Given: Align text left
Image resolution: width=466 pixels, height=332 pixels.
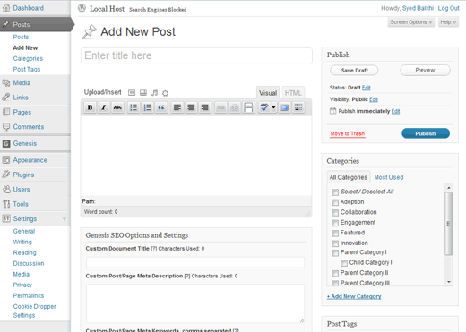Looking at the screenshot, I should tap(177, 107).
